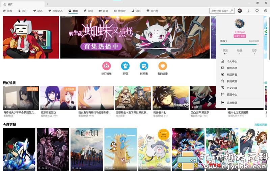Viewport: 270px width, 171px height.
Task: Open the red Bilibili TV mascot banner
Action: pyautogui.click(x=31, y=37)
